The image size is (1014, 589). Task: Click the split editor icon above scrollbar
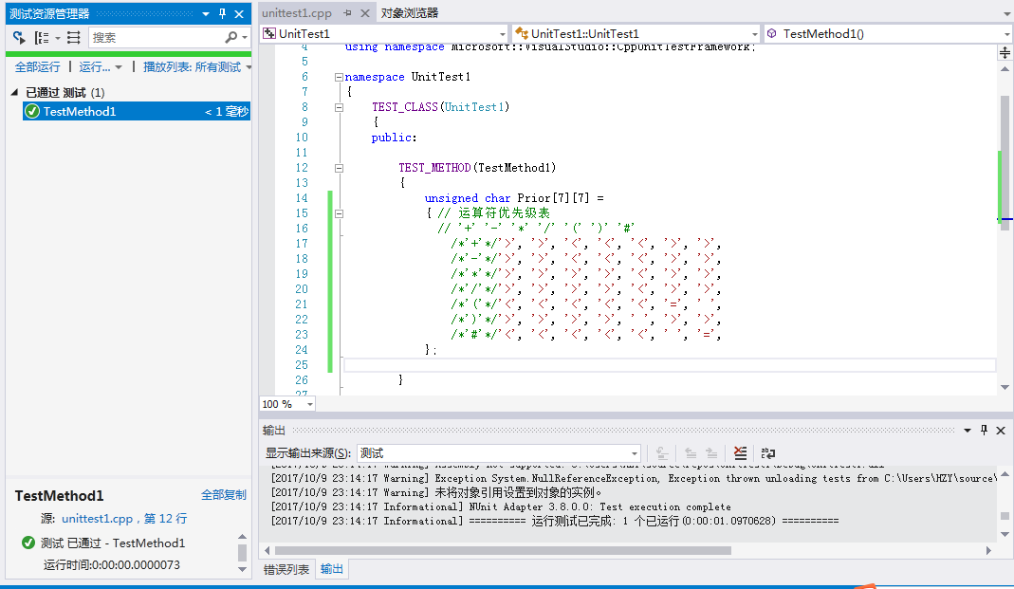(x=1005, y=53)
